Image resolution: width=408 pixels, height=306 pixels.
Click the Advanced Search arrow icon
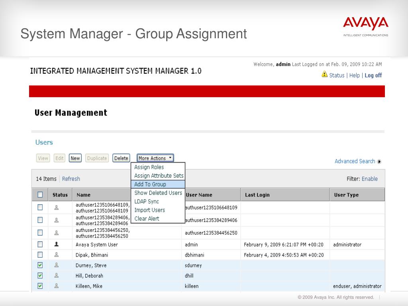(x=379, y=162)
